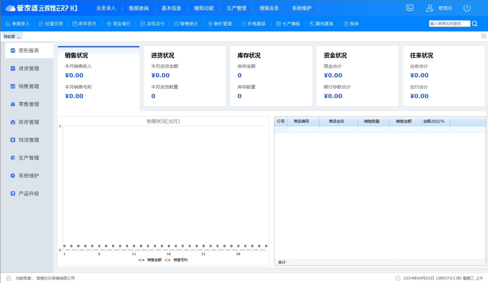
Task: Click the 经营历程 toolbar icon
Action: [41, 24]
